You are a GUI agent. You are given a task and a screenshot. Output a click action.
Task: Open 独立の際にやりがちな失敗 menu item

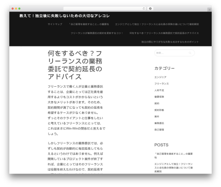(x=170, y=42)
